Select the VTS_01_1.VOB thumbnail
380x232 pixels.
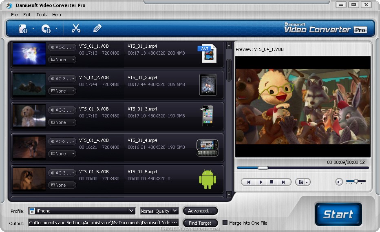click(29, 53)
